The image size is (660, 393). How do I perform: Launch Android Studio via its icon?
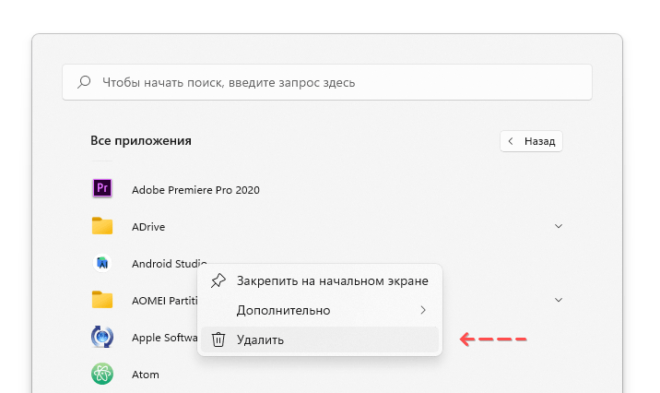click(102, 263)
